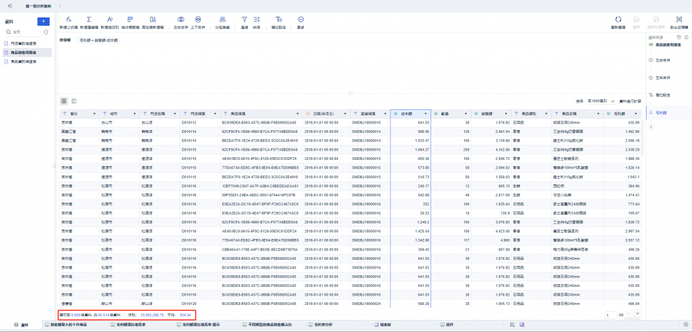Click the filter funnel toolbar icon

[x=244, y=20]
